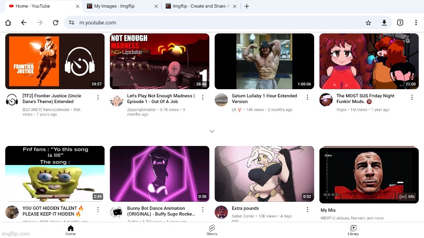Go to the YouTube Home tab
The width and height of the screenshot is (424, 238).
click(x=71, y=230)
